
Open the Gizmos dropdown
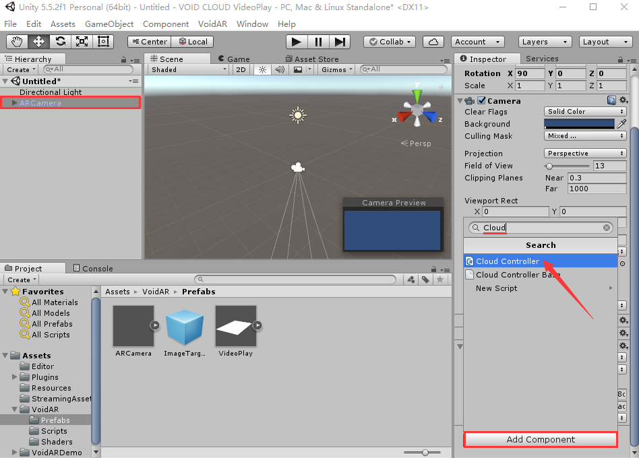click(336, 69)
